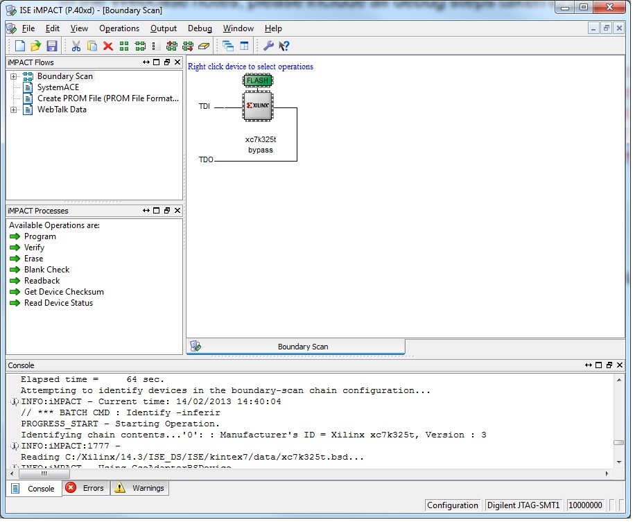Click the New project toolbar icon
Image resolution: width=635 pixels, height=522 pixels.
click(x=20, y=46)
